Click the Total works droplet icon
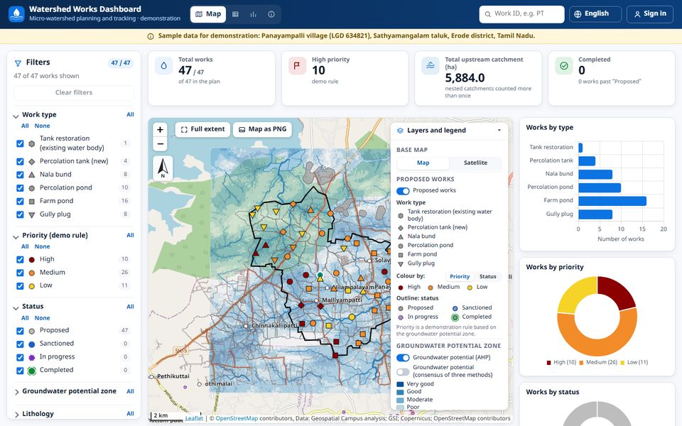This screenshot has width=682, height=426. [x=163, y=65]
